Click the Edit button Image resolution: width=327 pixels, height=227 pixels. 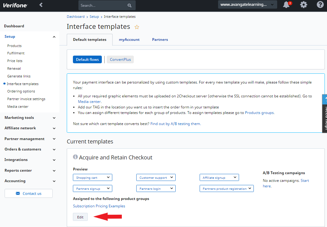80,217
